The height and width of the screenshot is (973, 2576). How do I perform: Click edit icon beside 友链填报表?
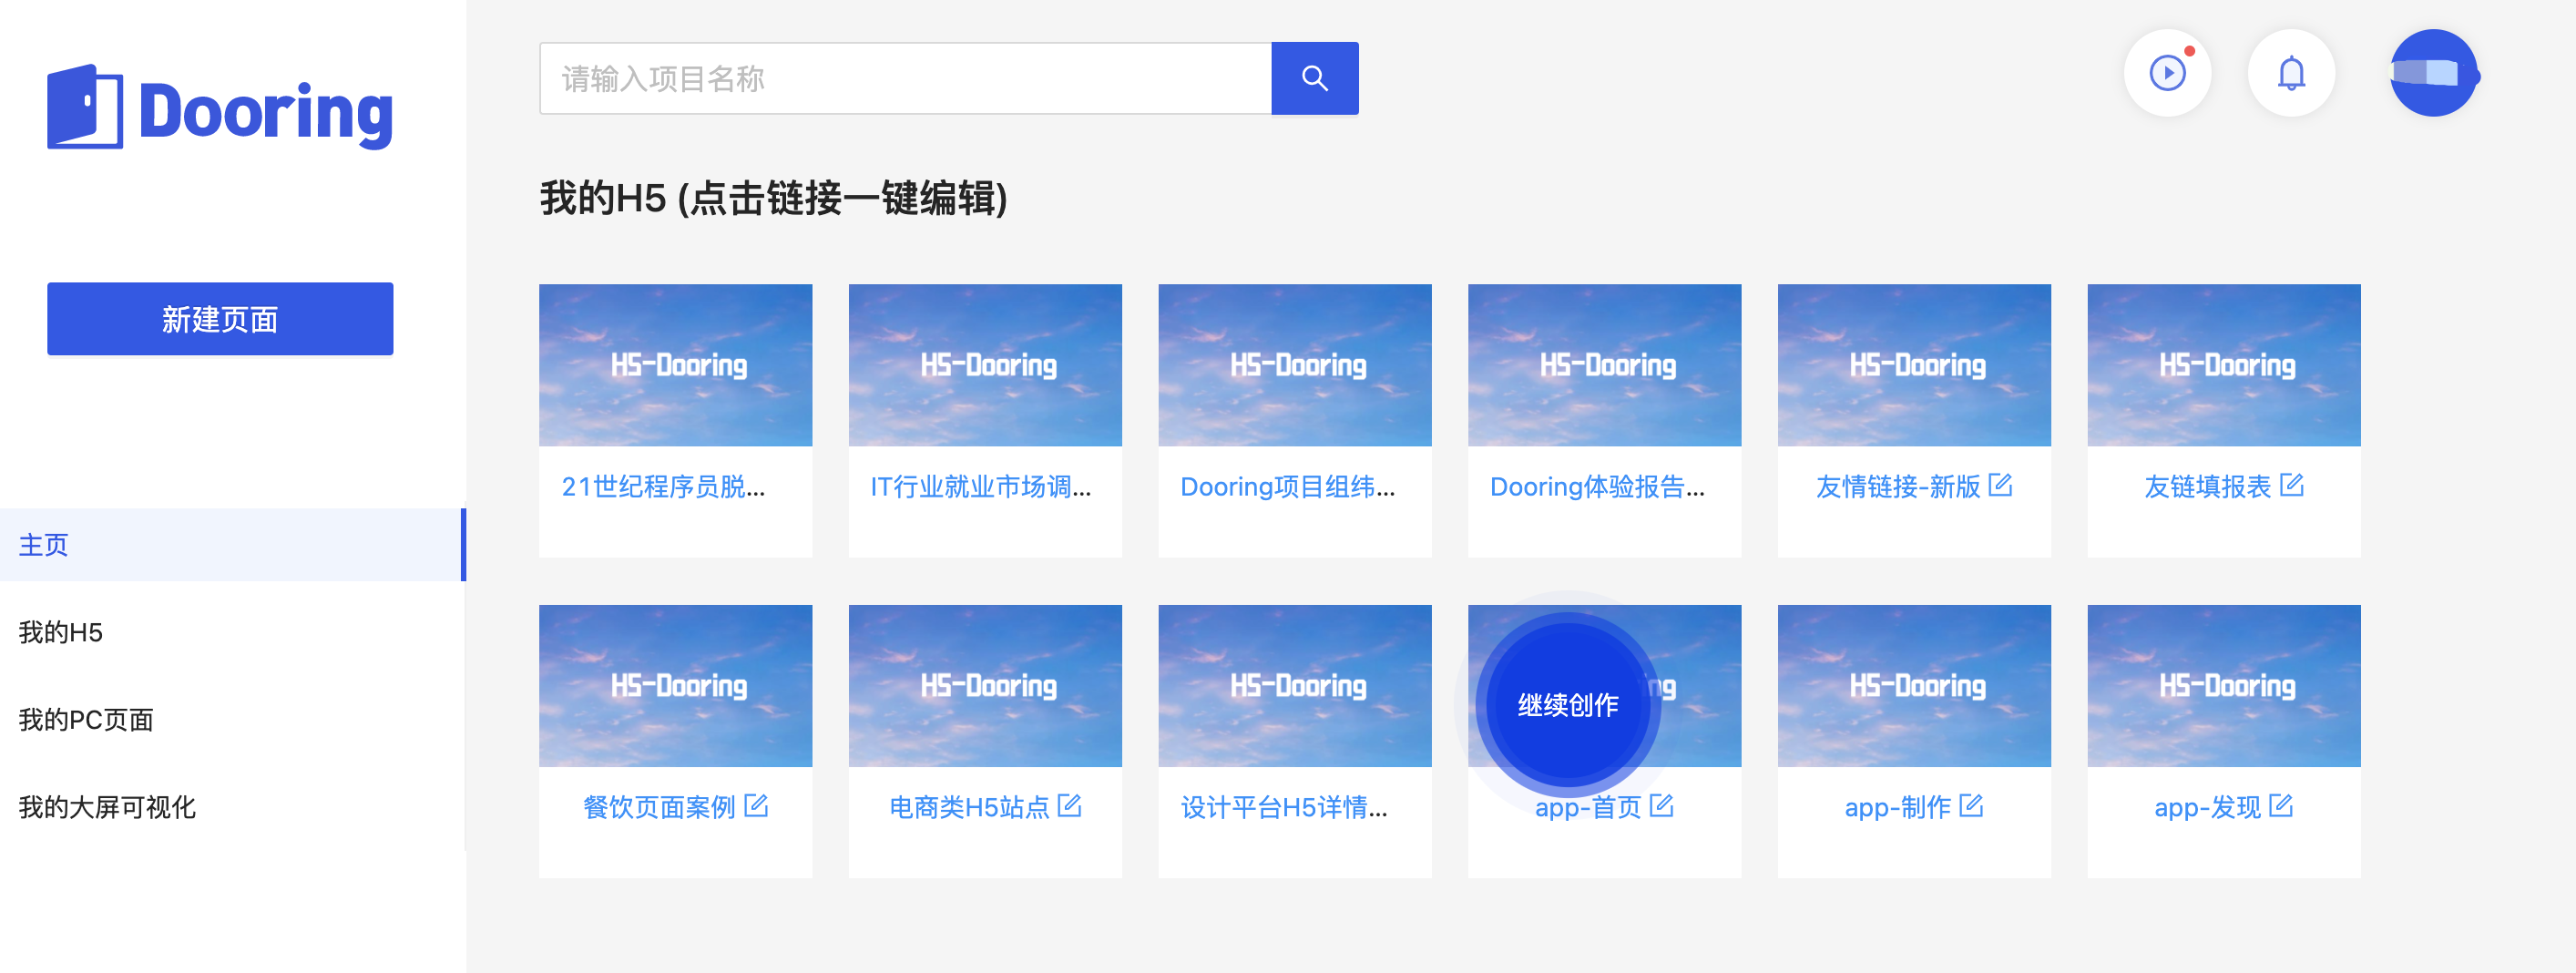tap(2291, 485)
